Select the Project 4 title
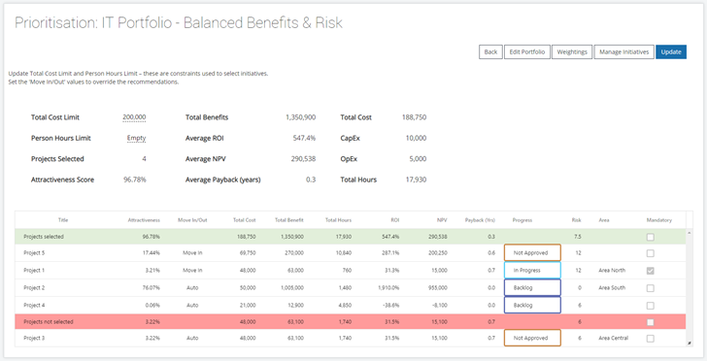 [x=34, y=305]
